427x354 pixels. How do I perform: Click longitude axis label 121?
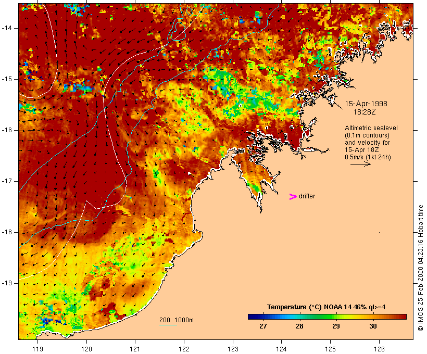click(x=135, y=349)
